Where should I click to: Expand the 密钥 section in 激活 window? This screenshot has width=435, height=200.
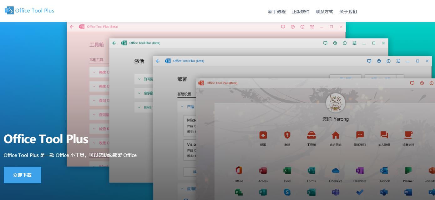144,93
